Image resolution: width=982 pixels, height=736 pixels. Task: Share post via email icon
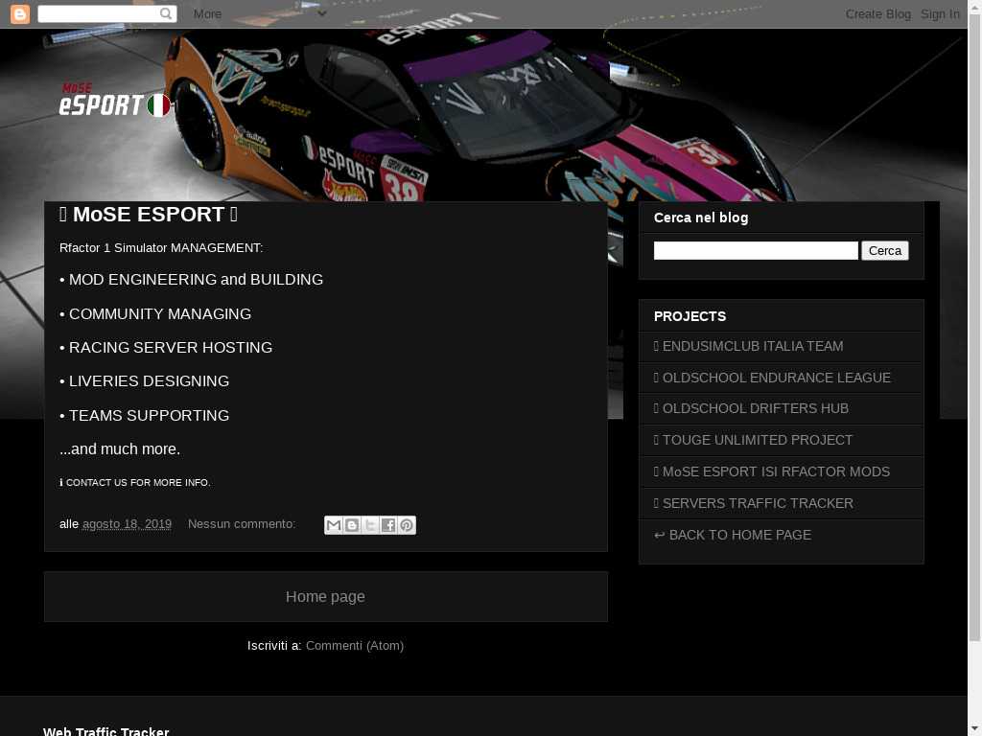pos(333,525)
